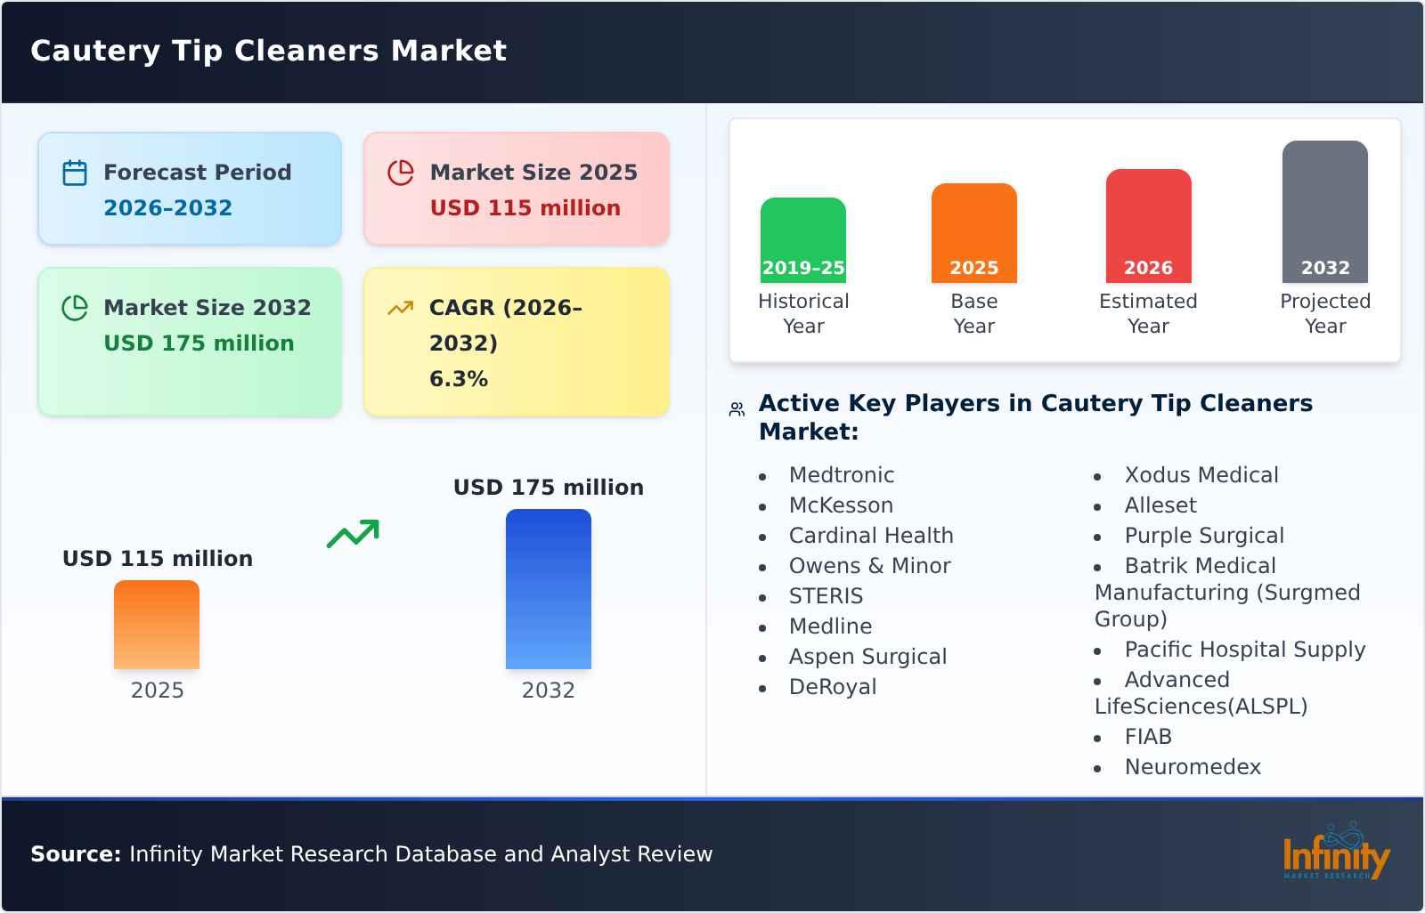Click the forecast value 2026–2032
Viewport: 1425px width, 913px height.
pos(167,208)
